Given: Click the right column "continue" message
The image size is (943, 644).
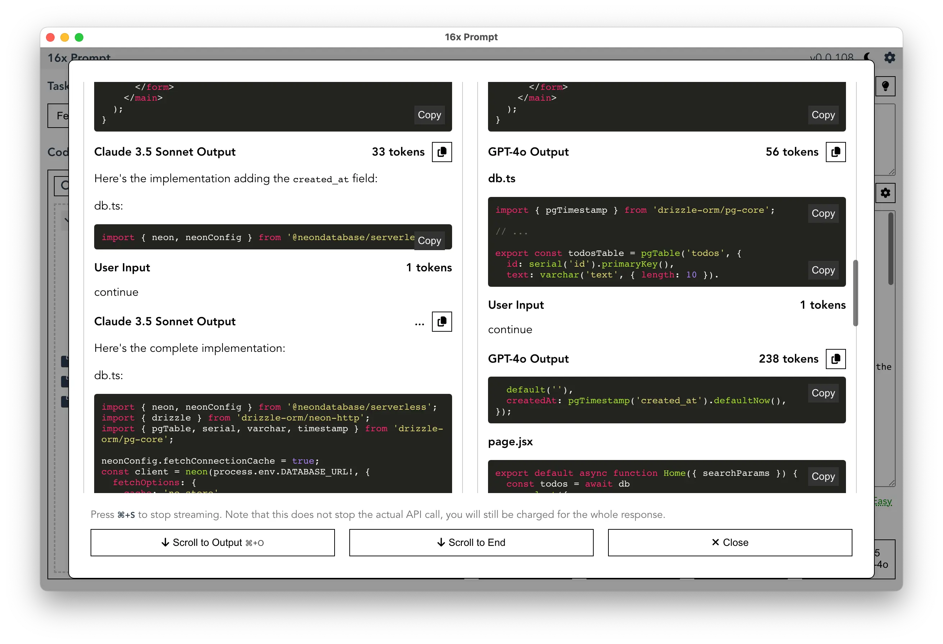Looking at the screenshot, I should (510, 330).
